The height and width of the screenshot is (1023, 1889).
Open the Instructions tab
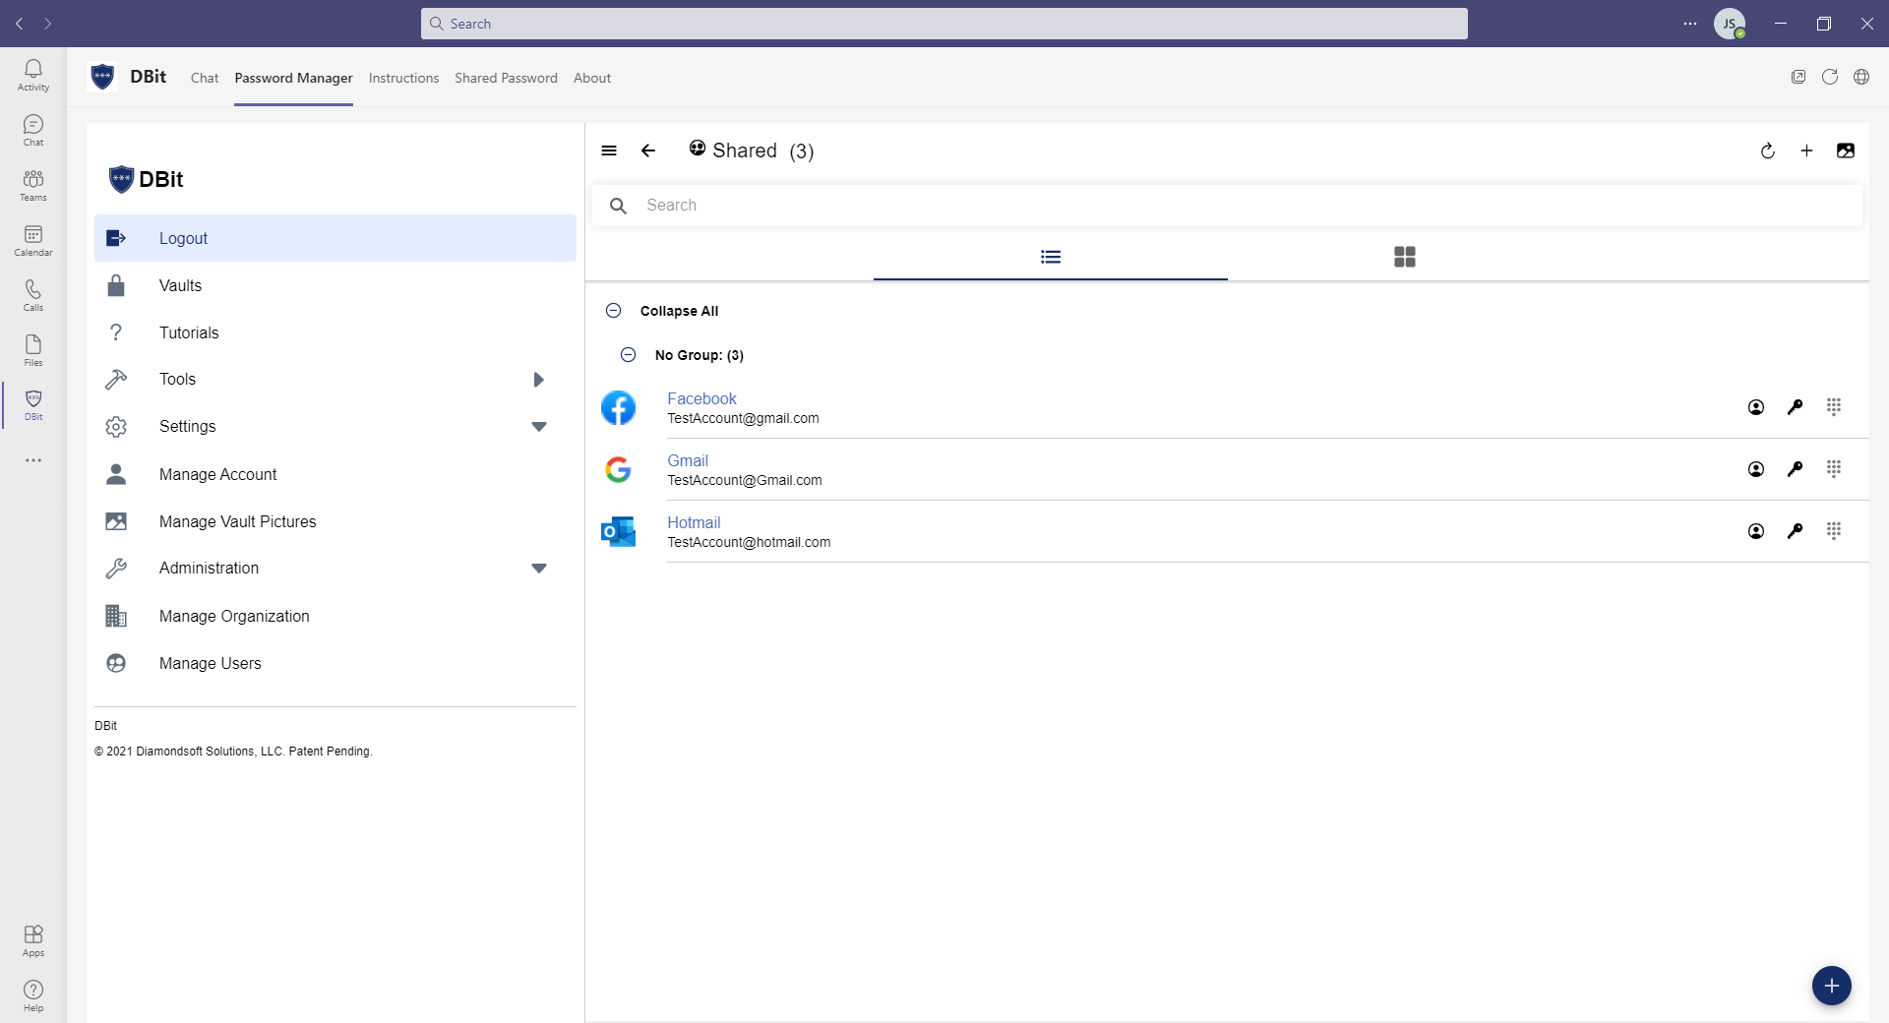pyautogui.click(x=403, y=78)
